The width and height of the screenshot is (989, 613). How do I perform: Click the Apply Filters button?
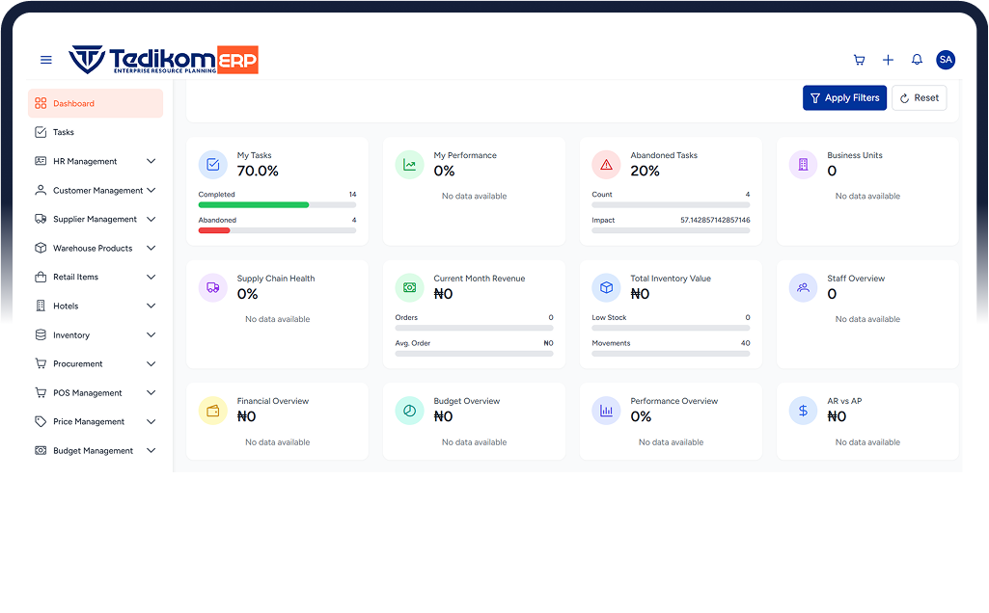point(844,97)
